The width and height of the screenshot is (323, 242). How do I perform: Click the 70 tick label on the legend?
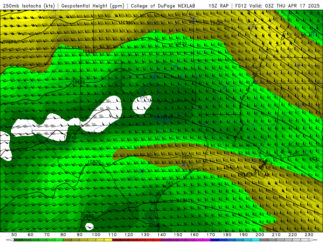click(47, 235)
